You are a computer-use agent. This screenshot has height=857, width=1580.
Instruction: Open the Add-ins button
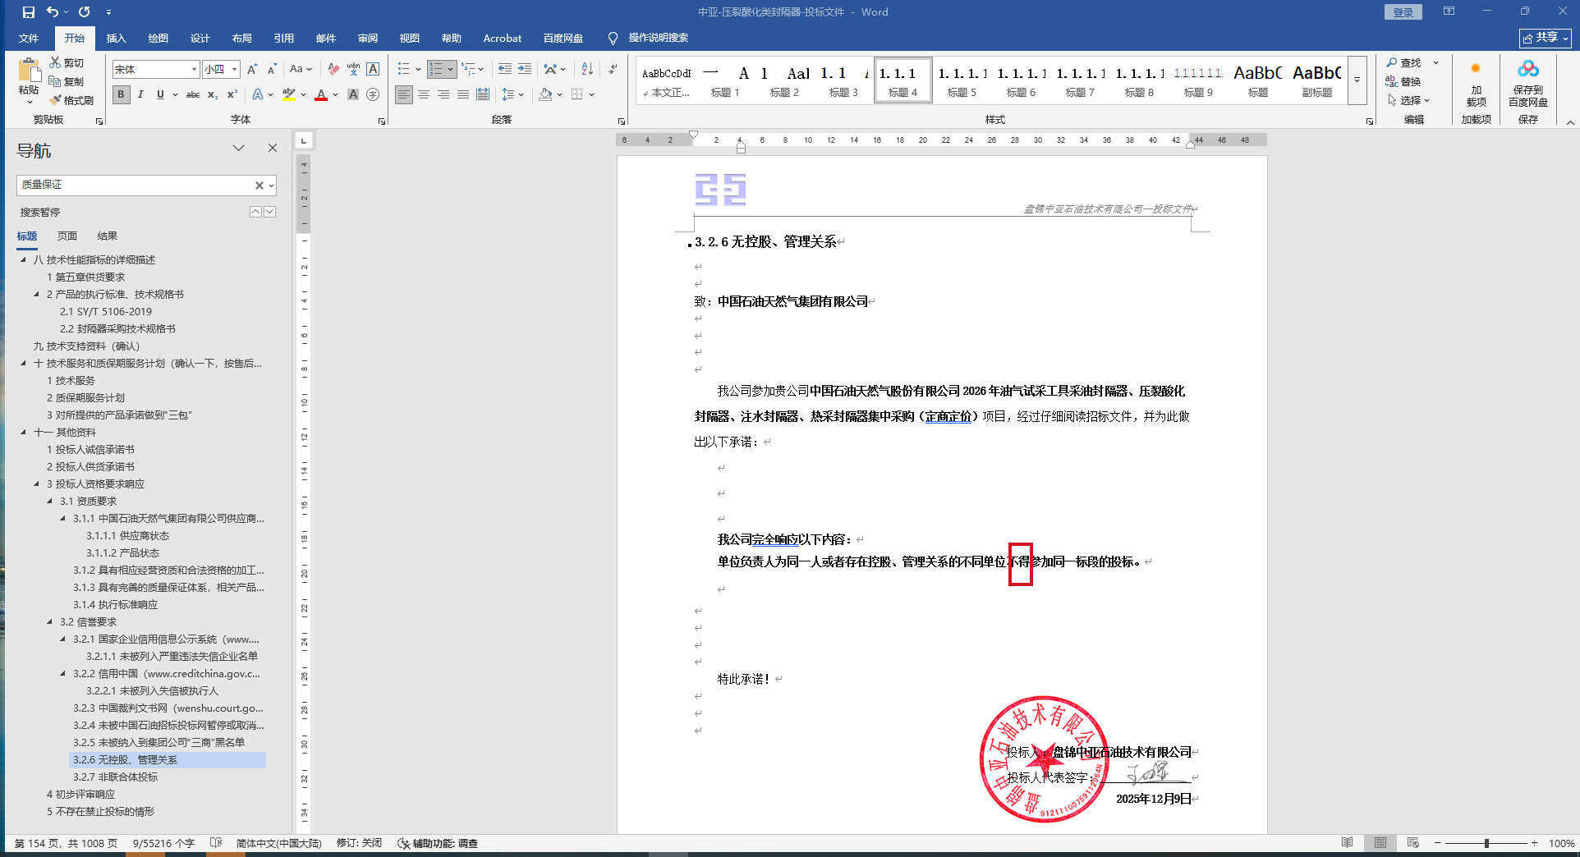[x=1477, y=83]
